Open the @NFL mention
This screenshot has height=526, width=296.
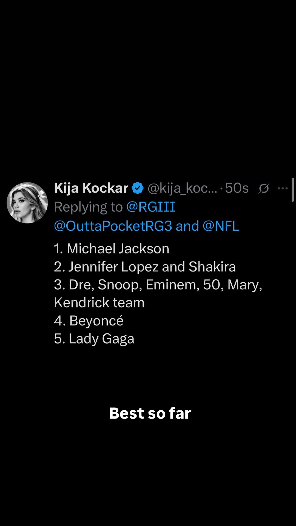click(x=221, y=226)
